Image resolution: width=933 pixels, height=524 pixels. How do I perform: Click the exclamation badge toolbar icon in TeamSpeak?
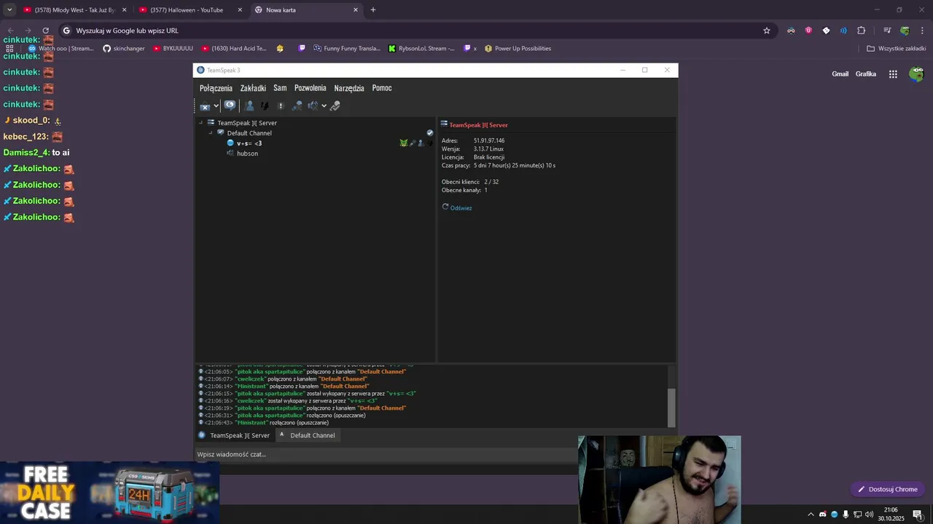[281, 106]
